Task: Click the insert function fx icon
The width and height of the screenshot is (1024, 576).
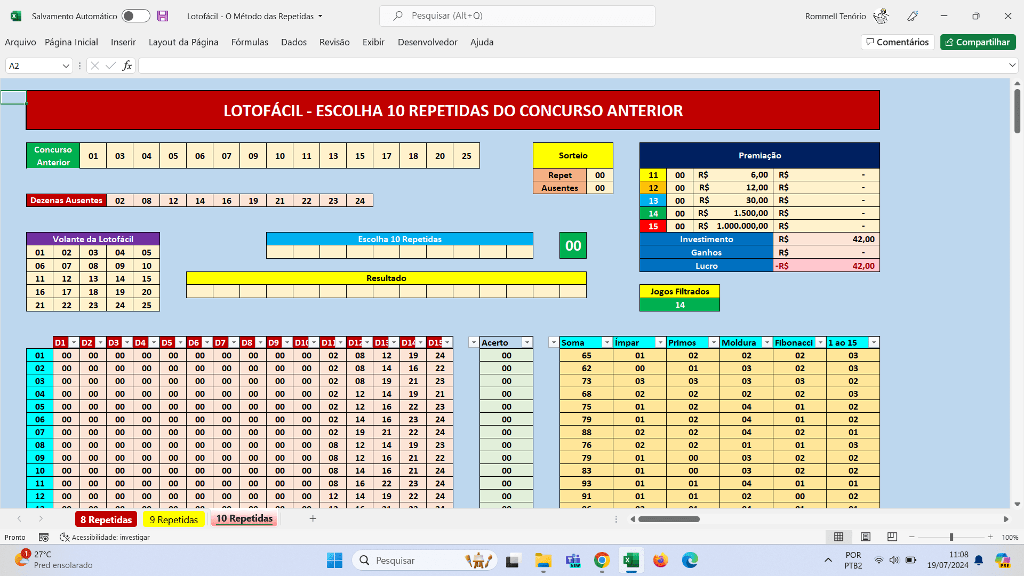Action: [x=127, y=66]
